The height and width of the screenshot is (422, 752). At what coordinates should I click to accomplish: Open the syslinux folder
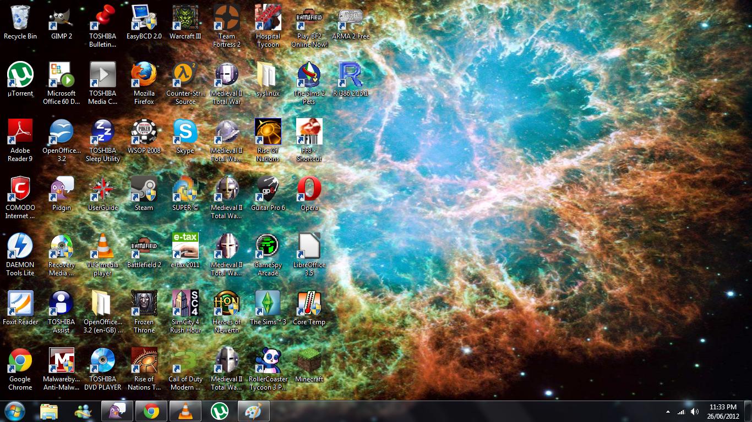coord(268,80)
